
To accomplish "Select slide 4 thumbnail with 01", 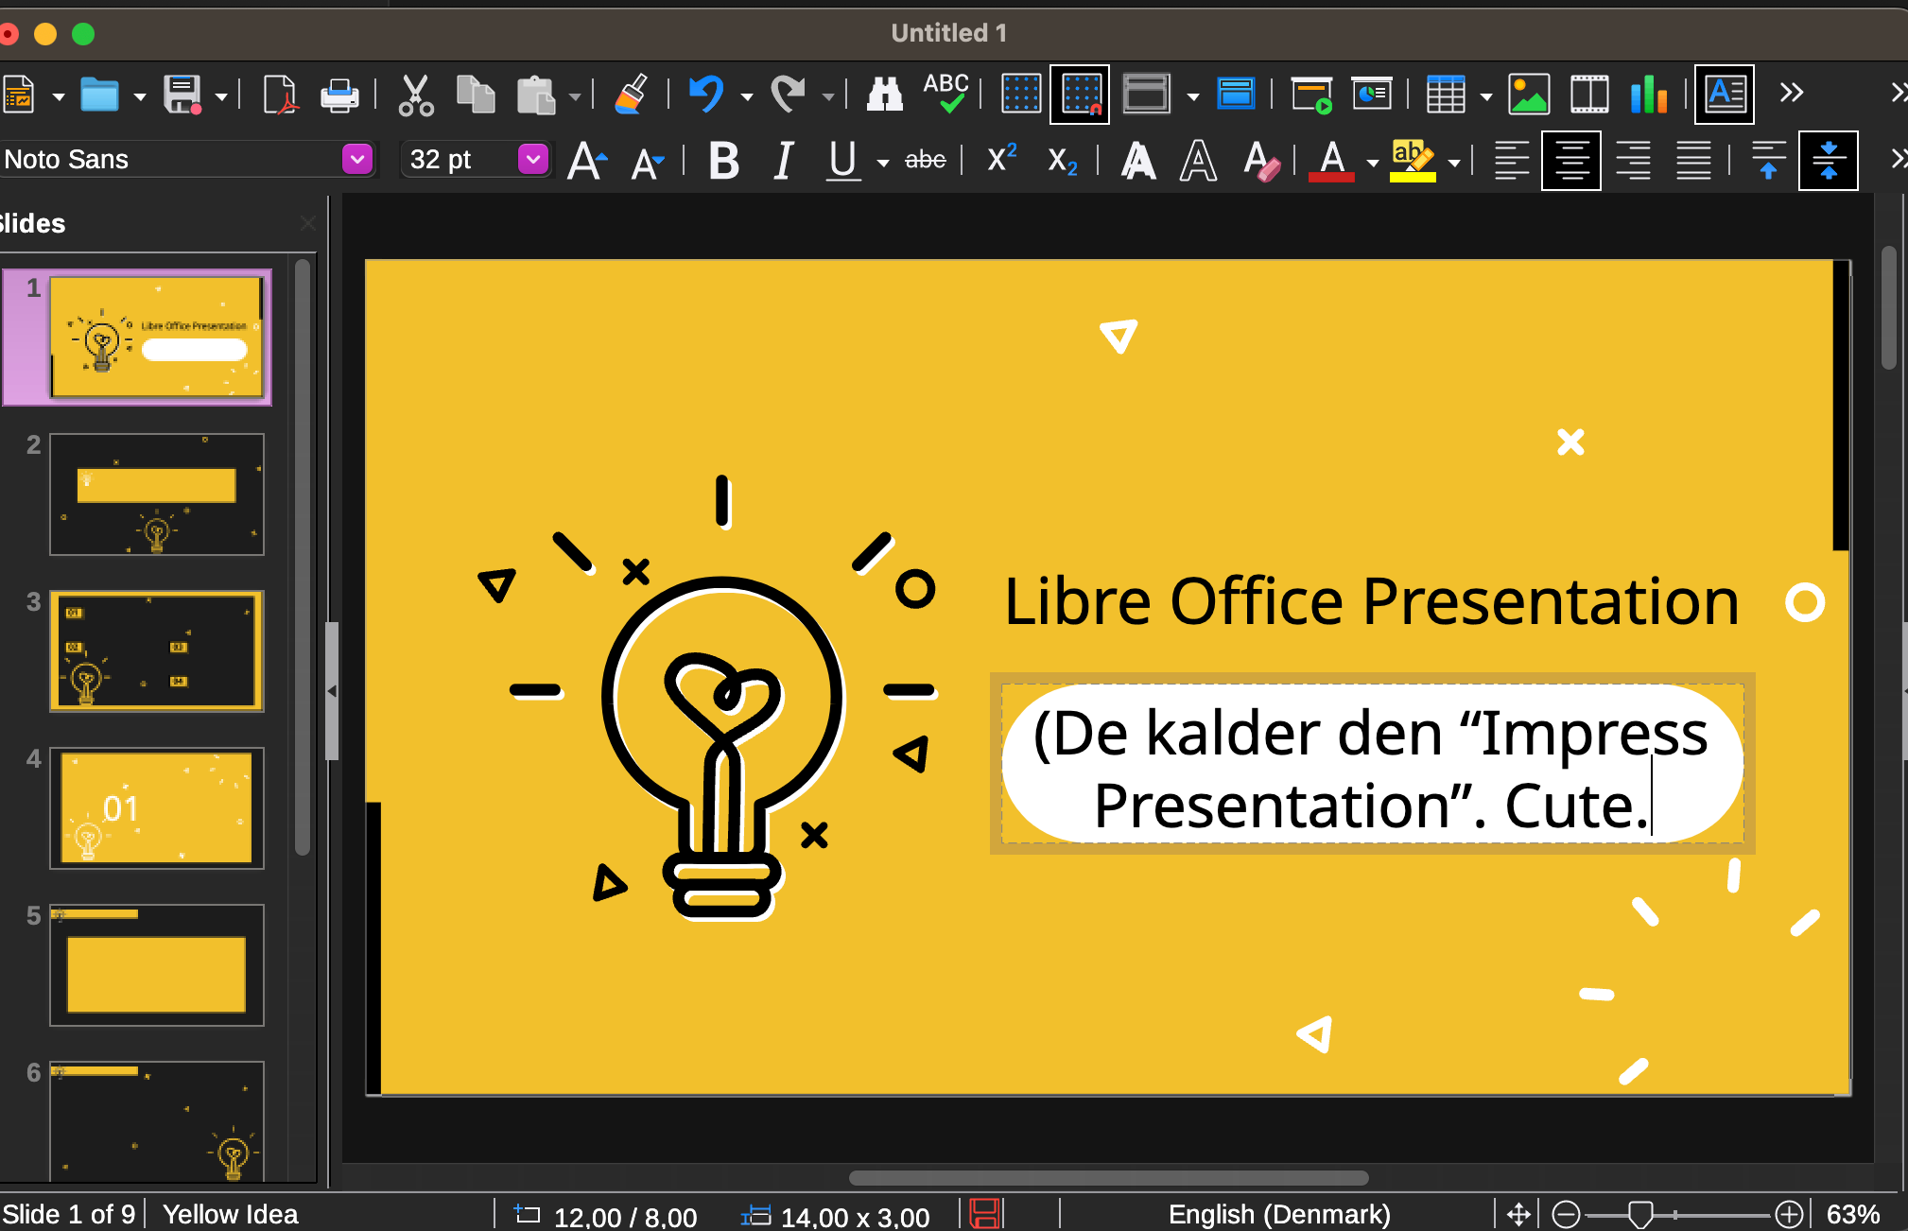I will [157, 808].
